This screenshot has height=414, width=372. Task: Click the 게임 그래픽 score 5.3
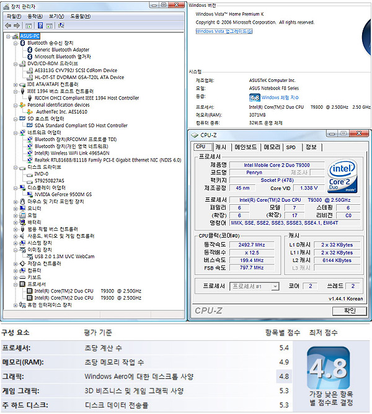pos(284,391)
